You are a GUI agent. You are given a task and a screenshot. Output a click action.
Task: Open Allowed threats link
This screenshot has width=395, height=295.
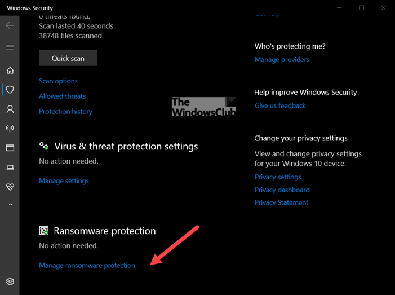coord(62,96)
